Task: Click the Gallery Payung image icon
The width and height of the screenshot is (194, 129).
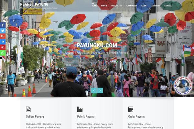Action: (28, 109)
